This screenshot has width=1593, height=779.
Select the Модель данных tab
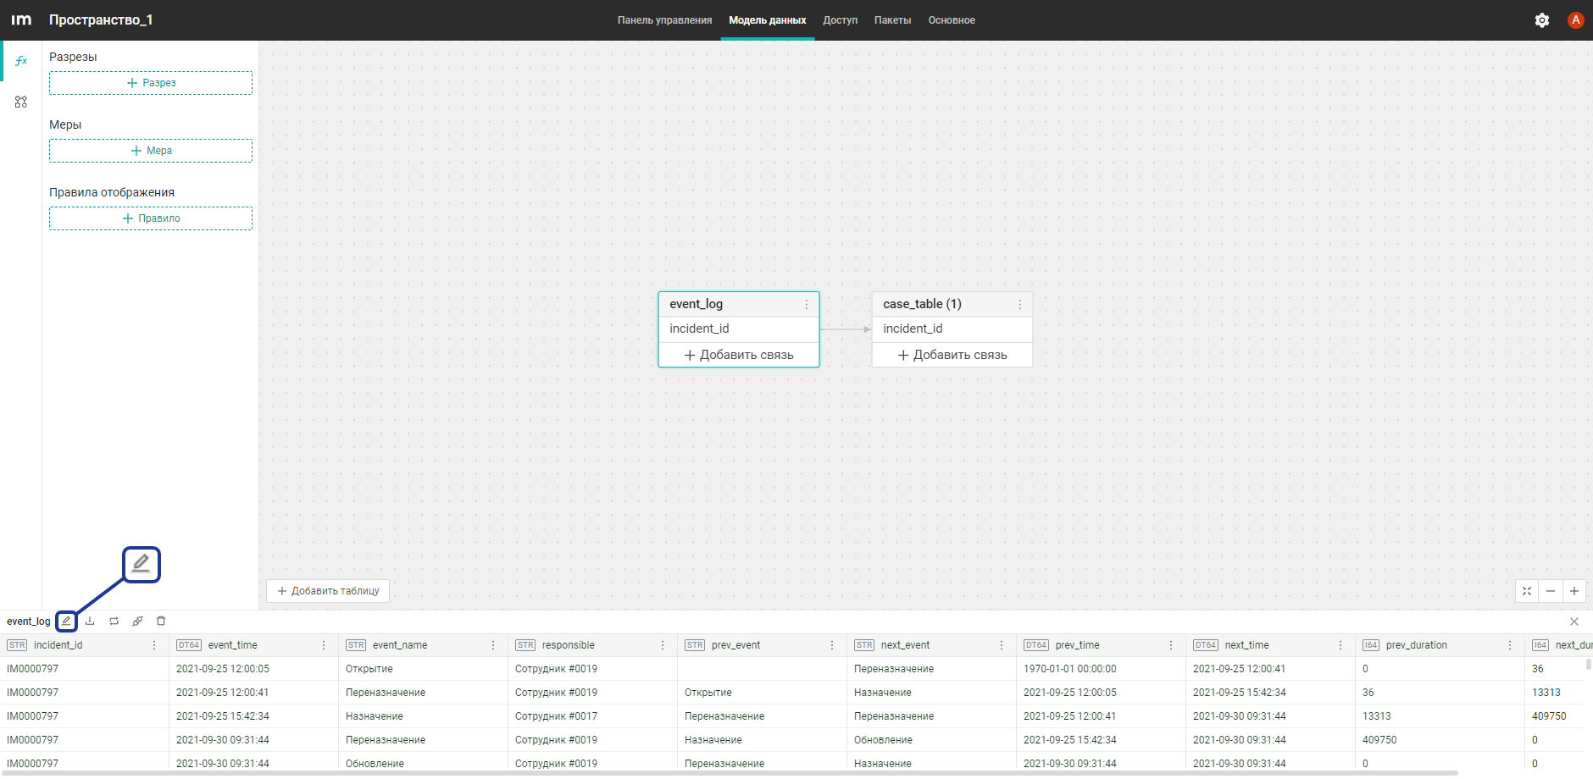pyautogui.click(x=768, y=20)
